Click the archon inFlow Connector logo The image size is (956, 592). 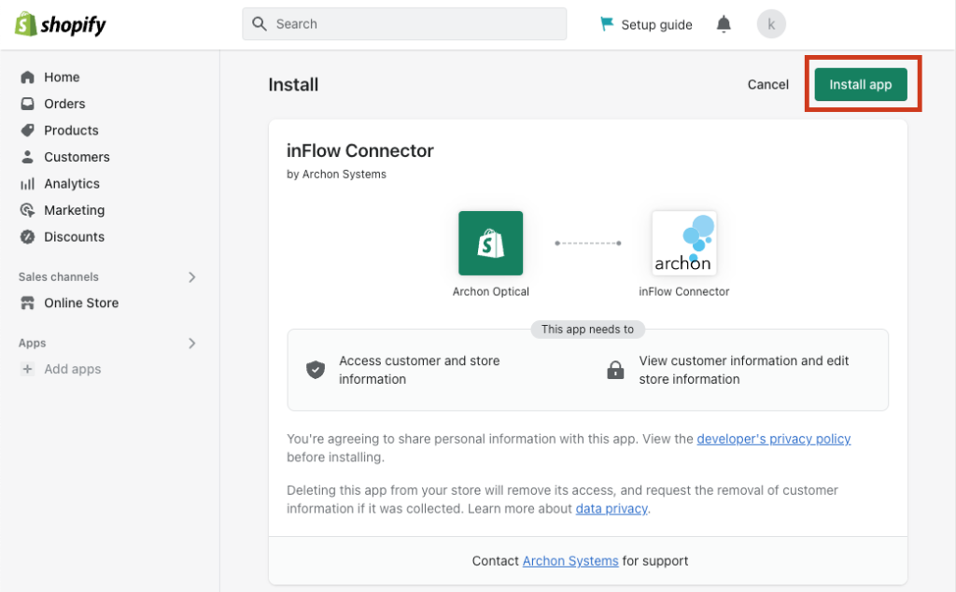pos(684,244)
